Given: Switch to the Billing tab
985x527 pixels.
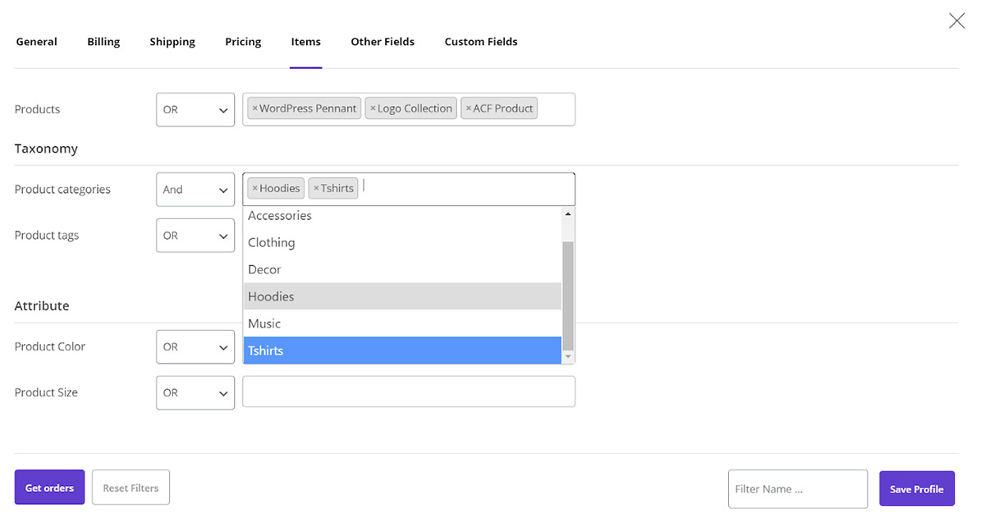Looking at the screenshot, I should point(103,42).
